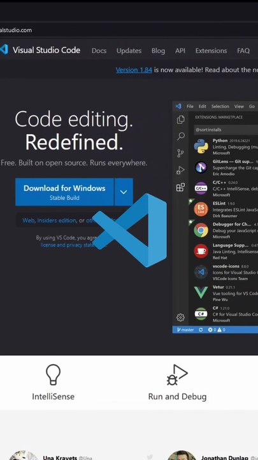
Task: Click the C# extension icon
Action: pos(201,314)
